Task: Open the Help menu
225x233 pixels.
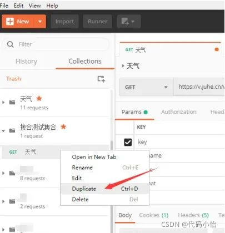Action: (52, 6)
